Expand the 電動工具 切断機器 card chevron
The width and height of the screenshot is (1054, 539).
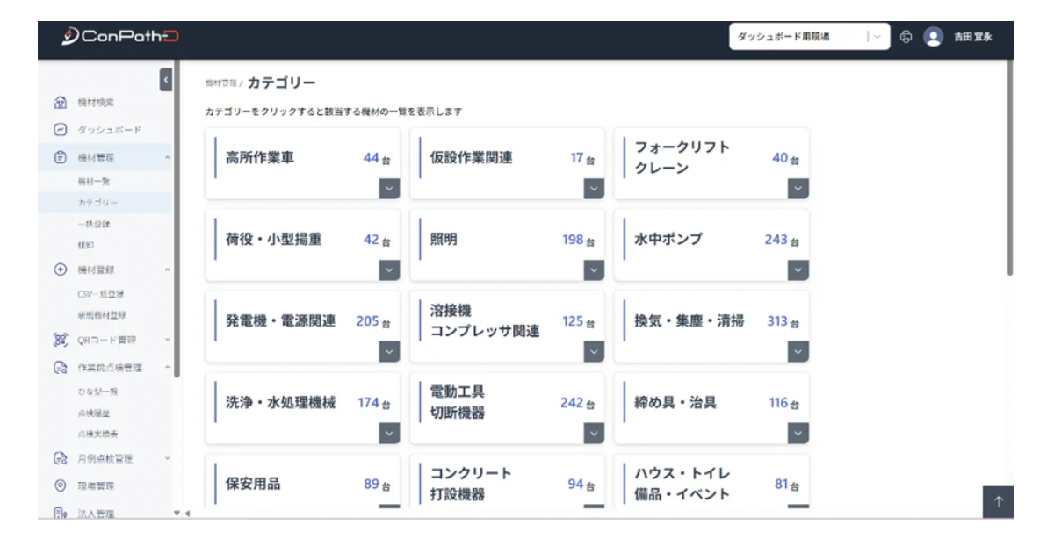point(594,434)
